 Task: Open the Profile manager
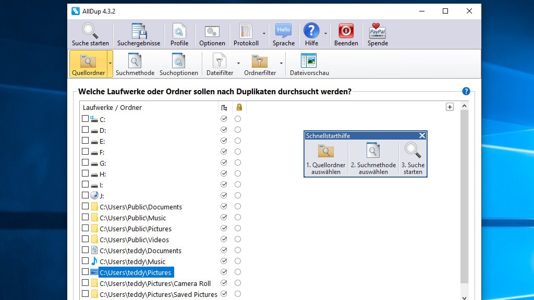(x=179, y=33)
